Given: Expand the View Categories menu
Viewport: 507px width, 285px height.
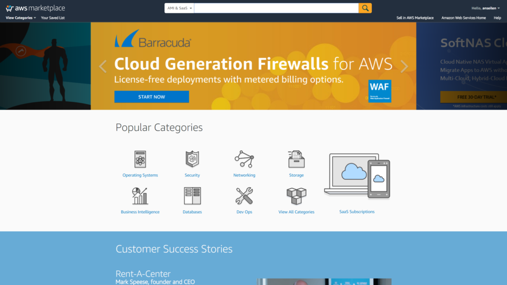Looking at the screenshot, I should pos(21,18).
